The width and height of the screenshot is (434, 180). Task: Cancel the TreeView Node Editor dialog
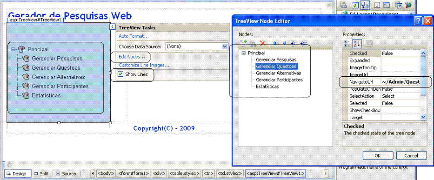coord(411,156)
